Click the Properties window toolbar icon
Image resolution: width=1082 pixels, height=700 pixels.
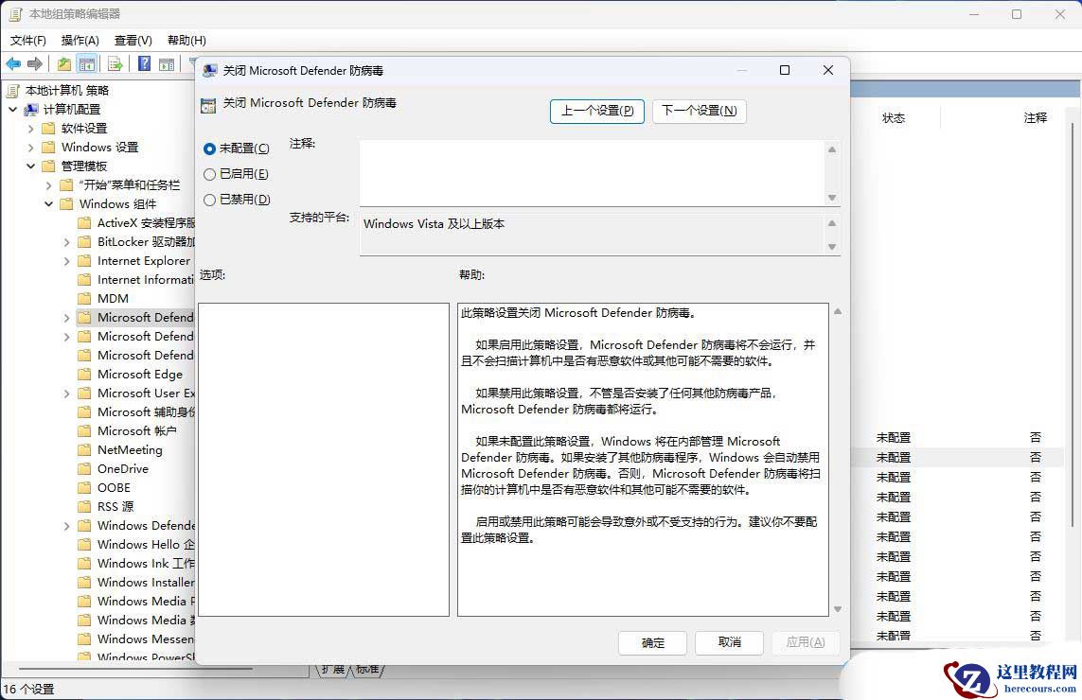coord(169,63)
